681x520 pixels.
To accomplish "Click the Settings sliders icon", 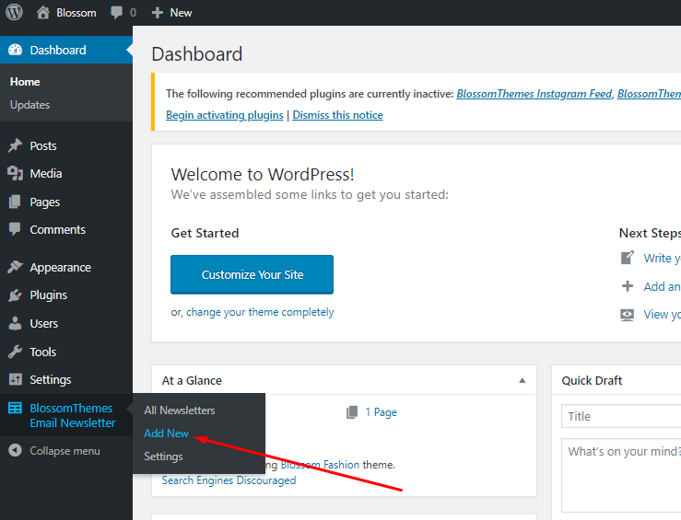I will (15, 379).
